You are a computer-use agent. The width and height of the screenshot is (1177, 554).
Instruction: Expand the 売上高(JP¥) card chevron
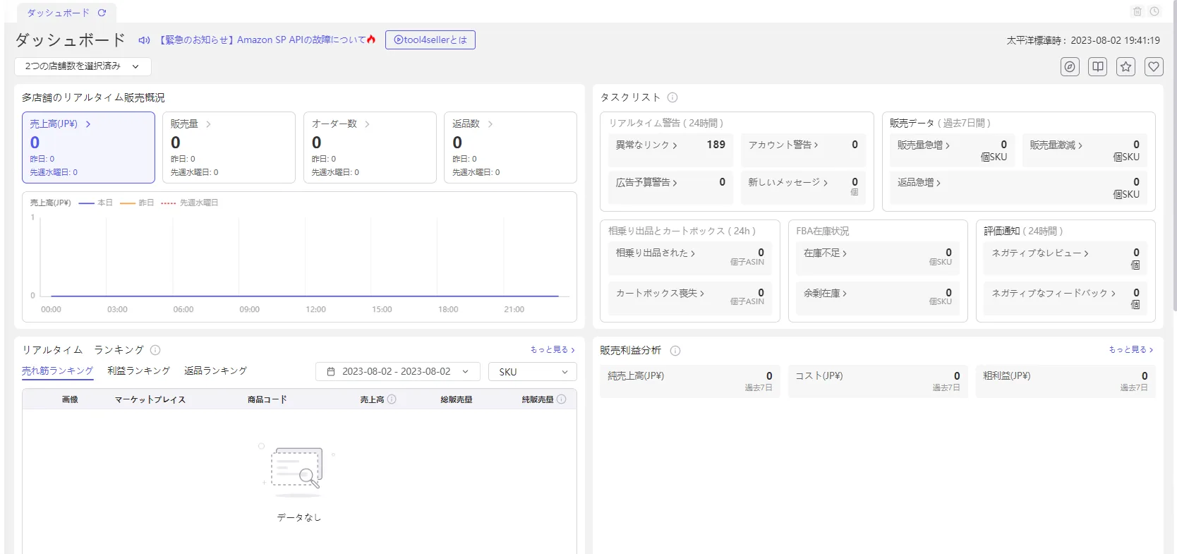pos(88,124)
